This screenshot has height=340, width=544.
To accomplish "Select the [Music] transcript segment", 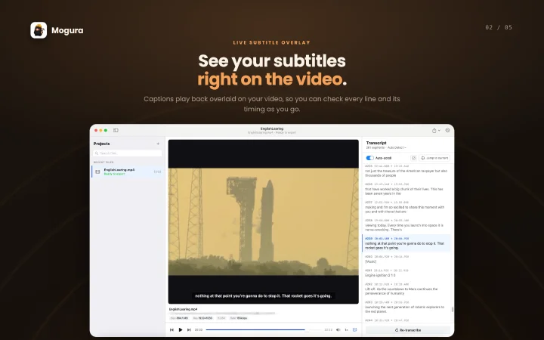I will pyautogui.click(x=406, y=259).
